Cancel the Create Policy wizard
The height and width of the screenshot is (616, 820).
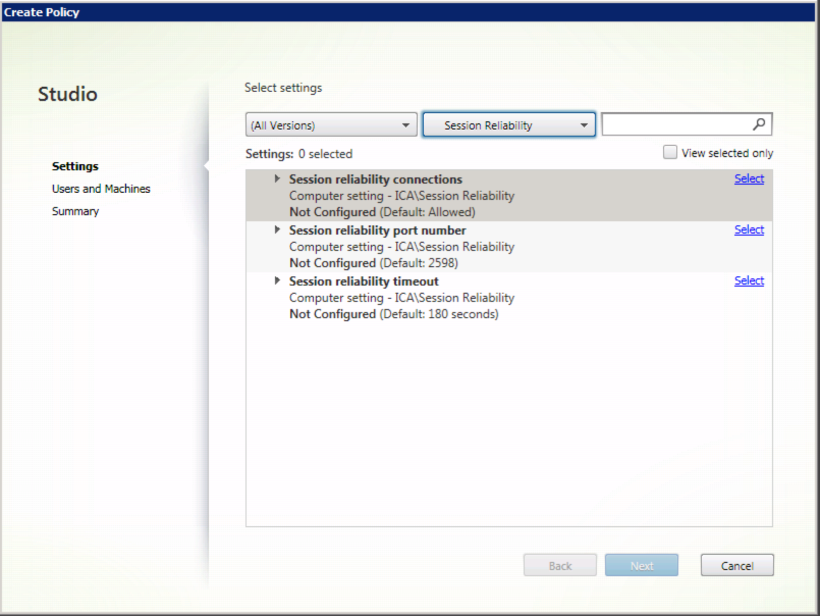pos(737,565)
